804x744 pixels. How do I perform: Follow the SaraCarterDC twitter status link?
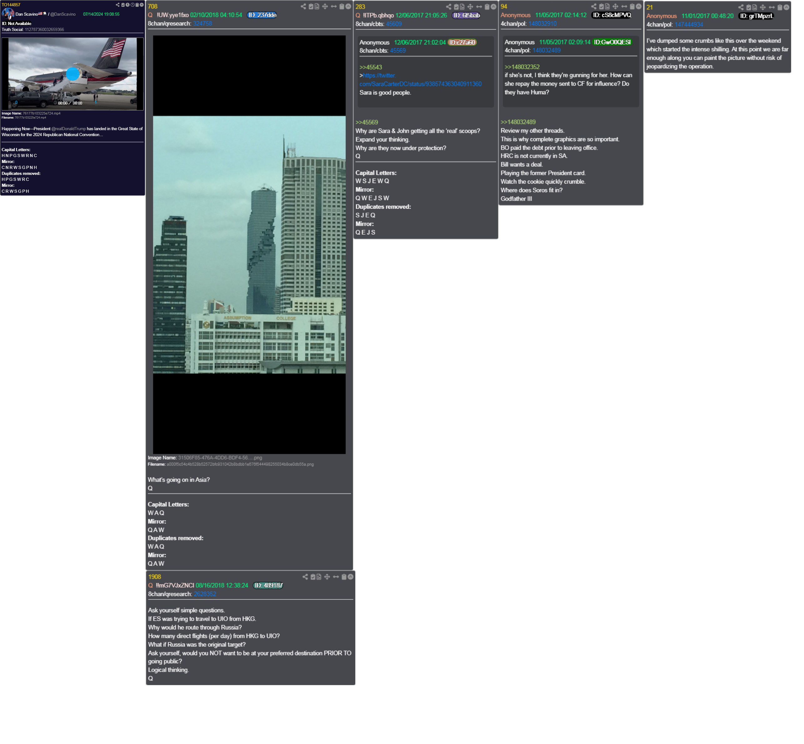pyautogui.click(x=420, y=80)
